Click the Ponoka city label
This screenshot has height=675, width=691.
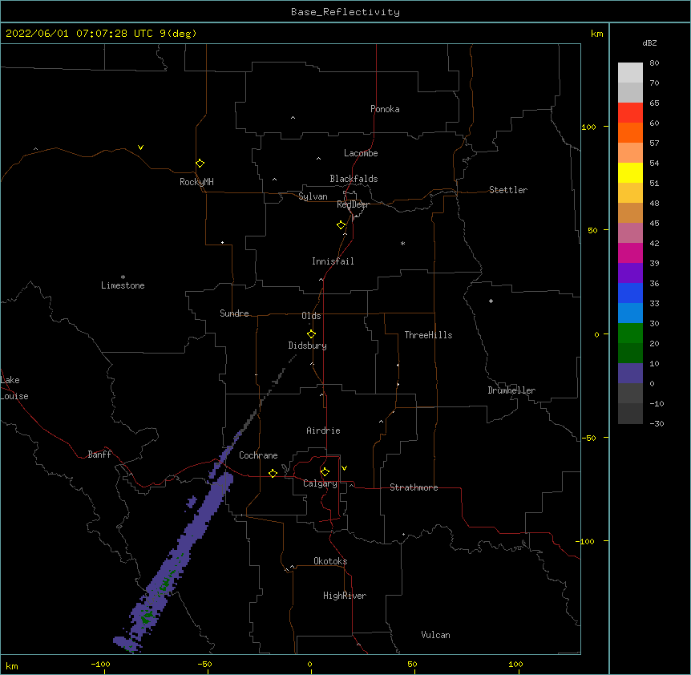click(x=385, y=109)
